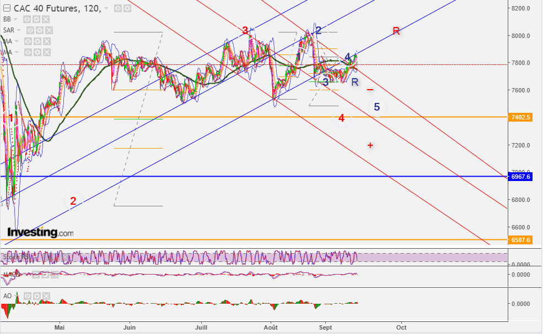Remove the first MA indicator
543x334 pixels.
click(47, 41)
